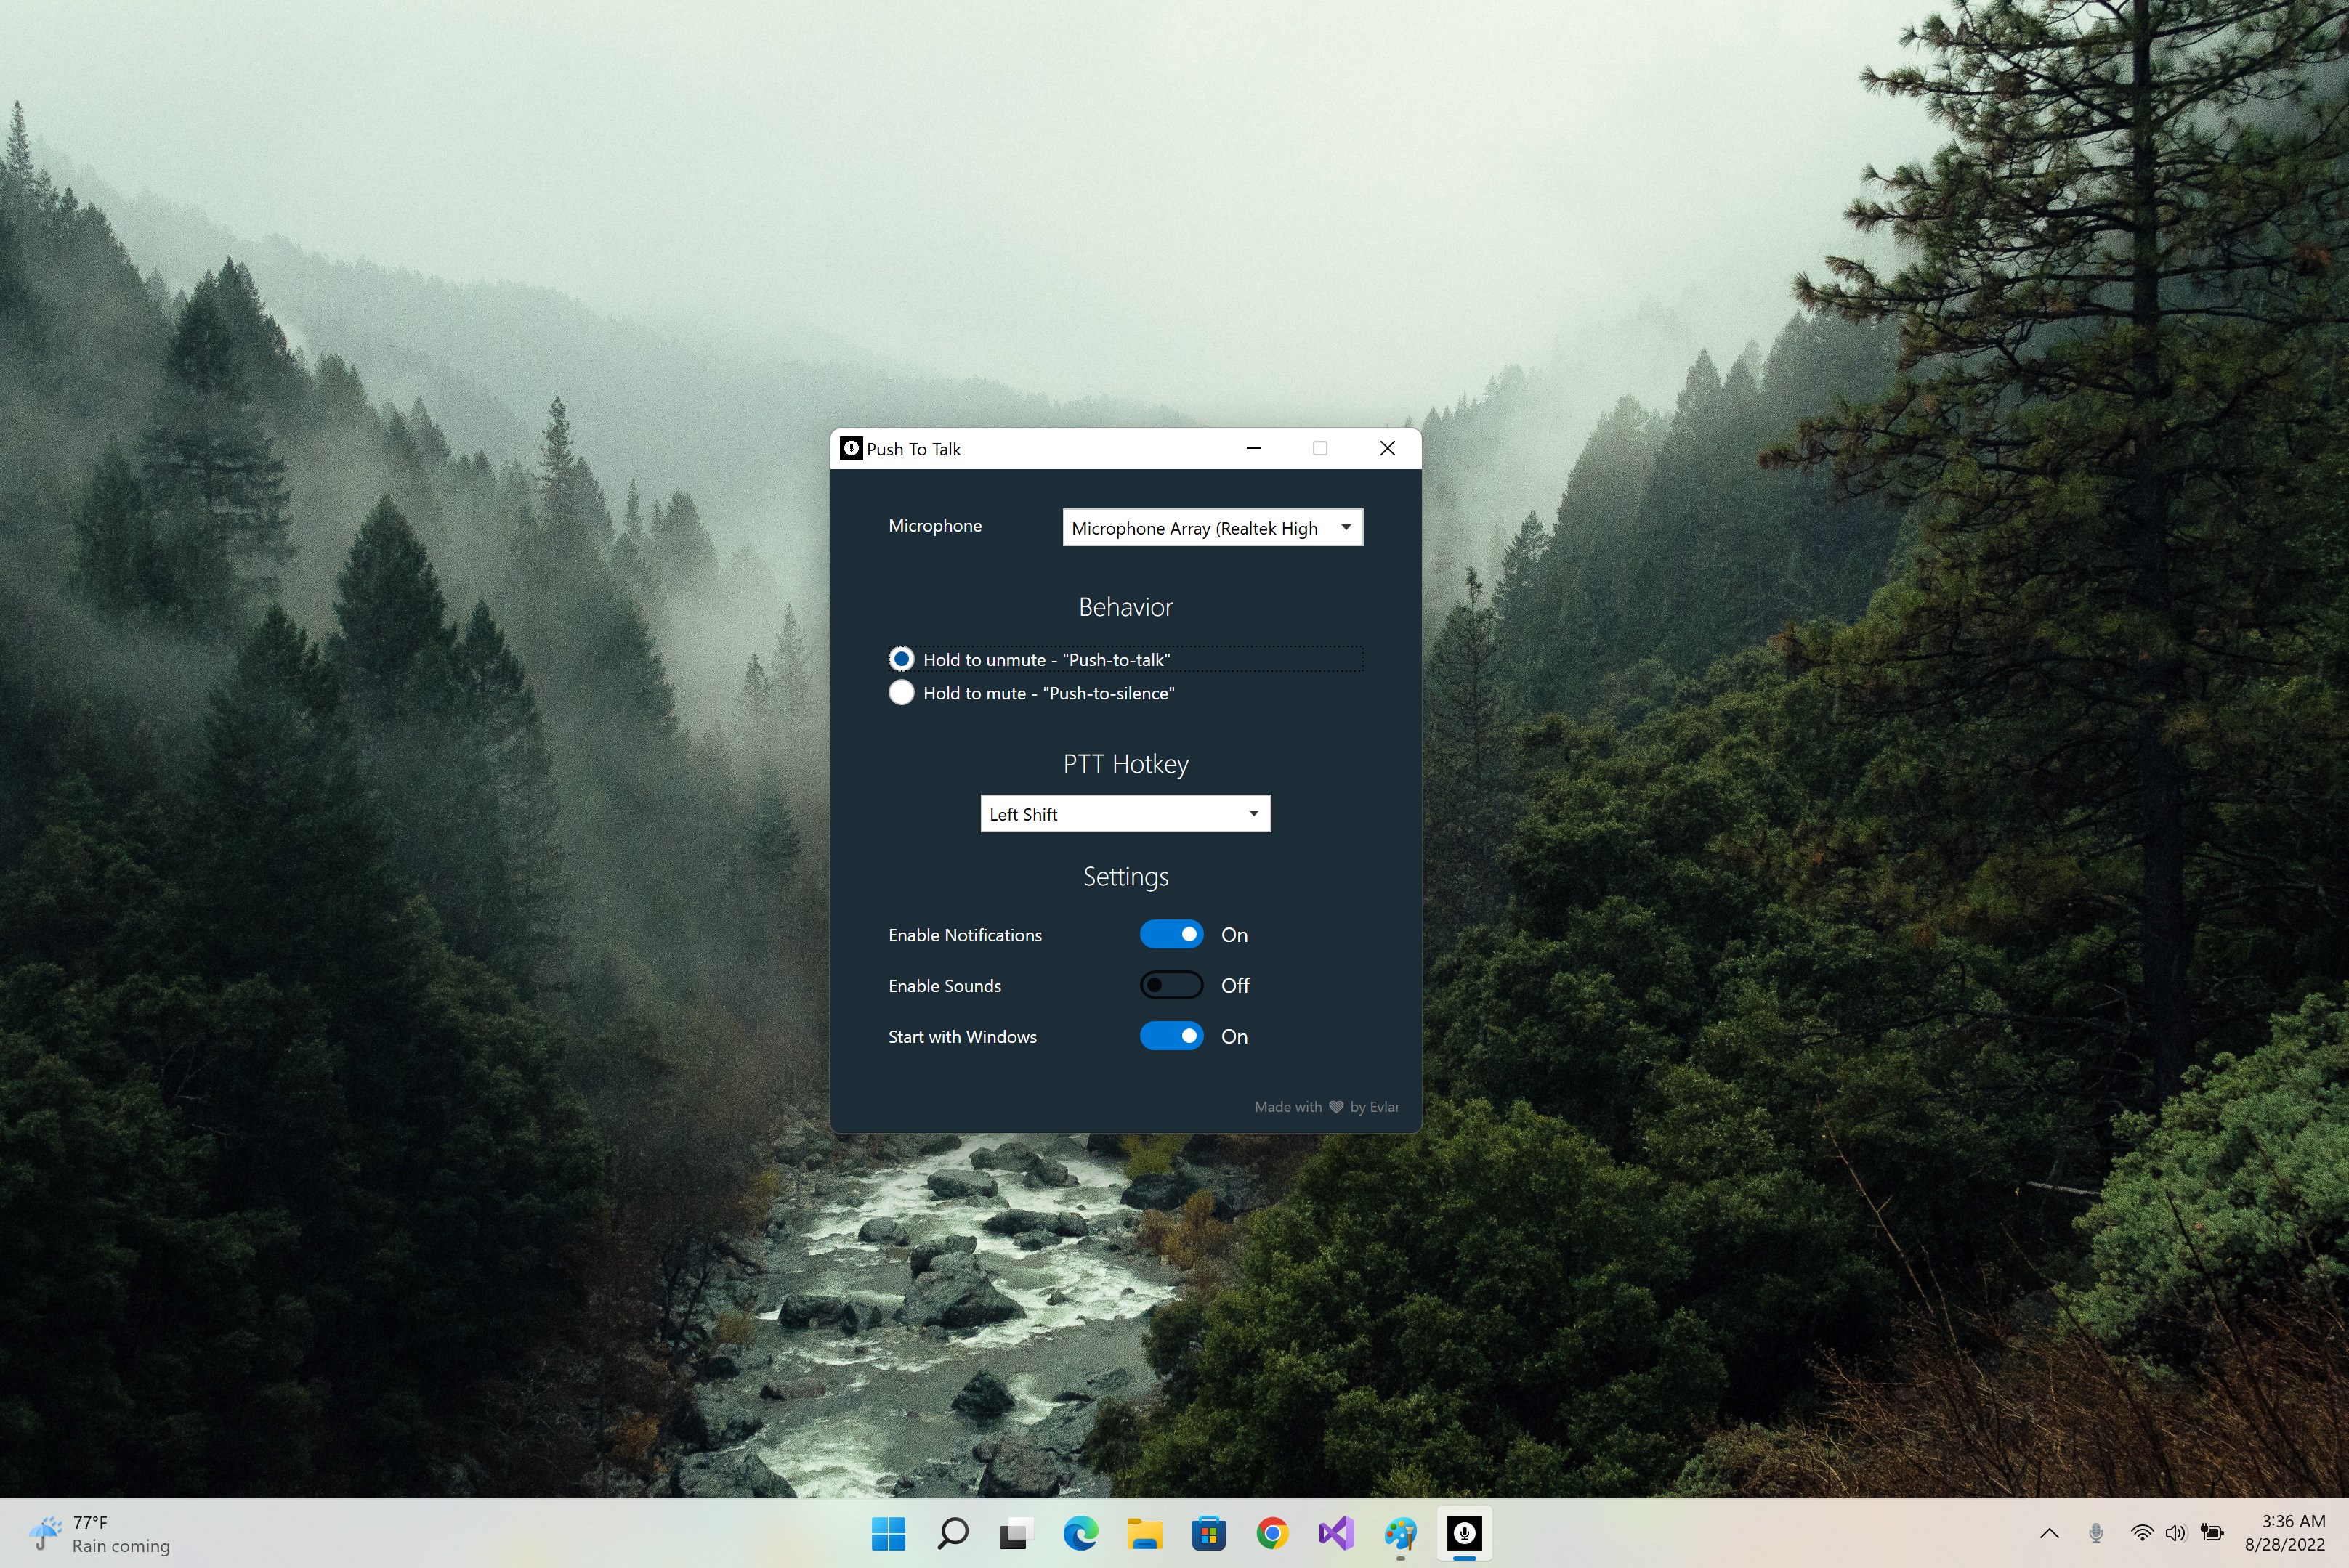Click the Made with love by Evlar credit
Image resolution: width=2349 pixels, height=1568 pixels.
1327,1107
